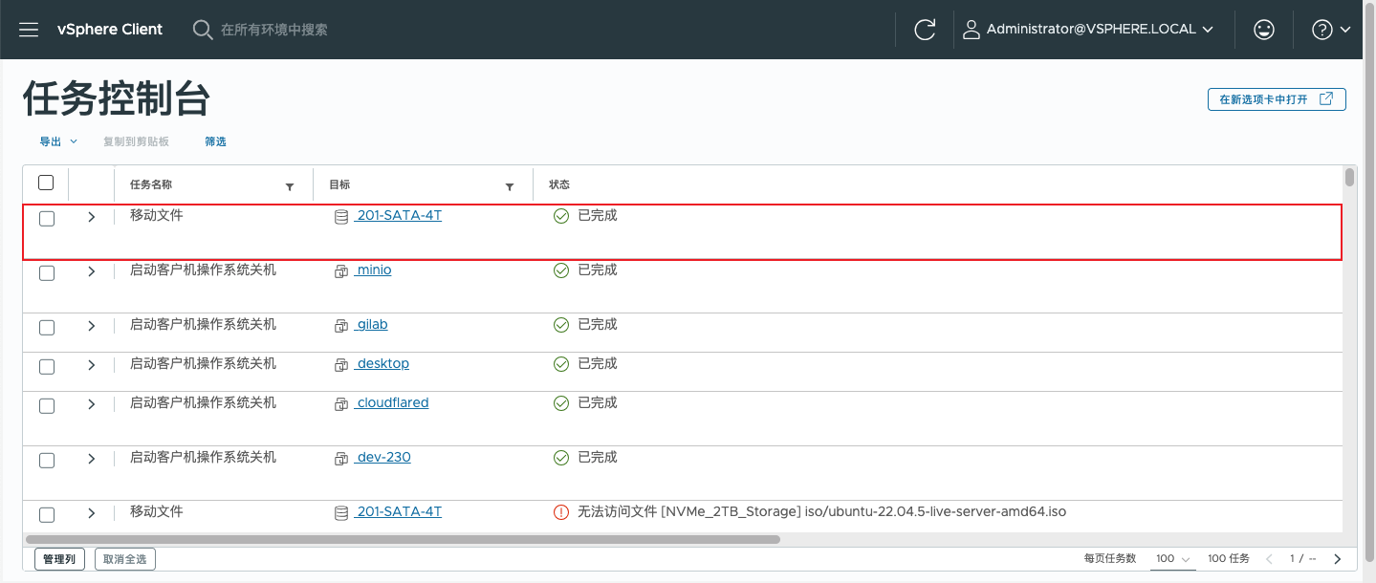Click the VM icon beside gilab
The height and width of the screenshot is (583, 1376).
point(341,326)
